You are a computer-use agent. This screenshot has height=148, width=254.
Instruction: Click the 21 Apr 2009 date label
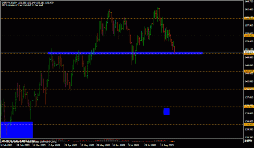pos(71,145)
